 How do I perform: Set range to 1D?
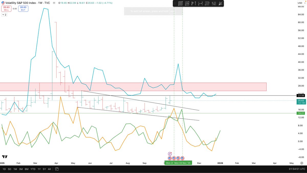point(4,169)
